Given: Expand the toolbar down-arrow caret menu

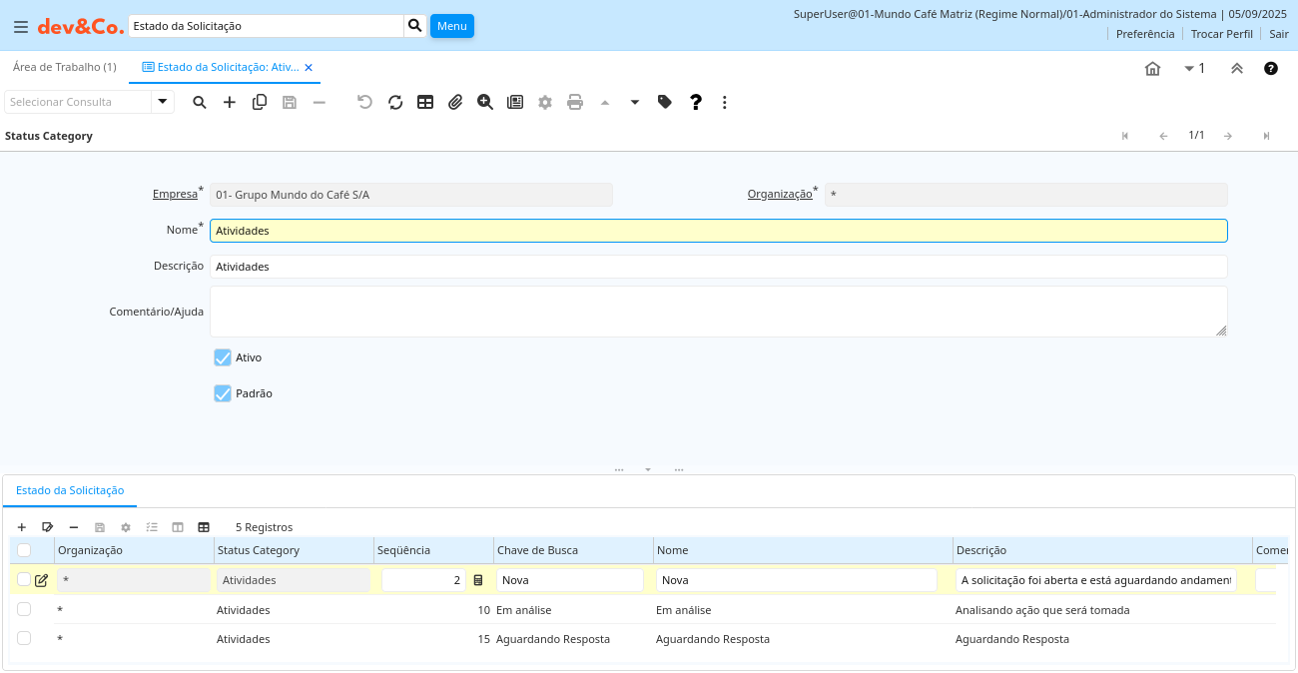Looking at the screenshot, I should coord(635,102).
